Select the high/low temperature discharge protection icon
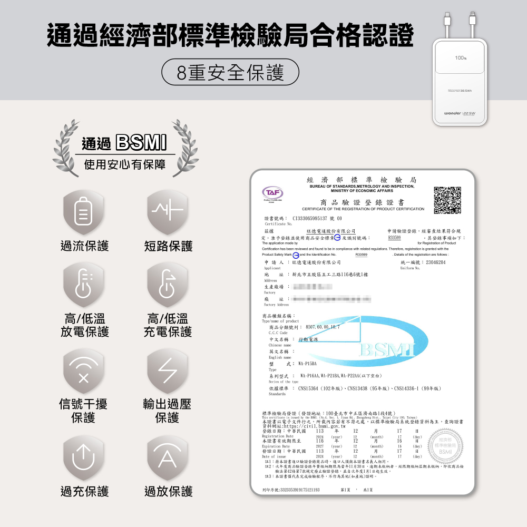527x527 pixels. click(x=84, y=286)
